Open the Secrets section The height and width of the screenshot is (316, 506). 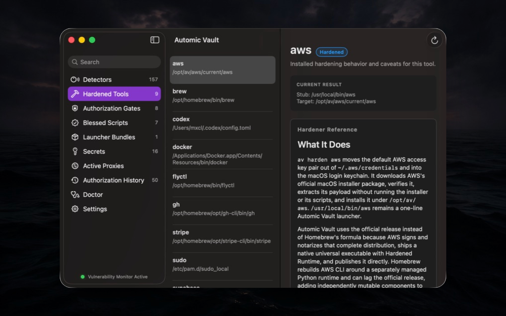pyautogui.click(x=114, y=152)
